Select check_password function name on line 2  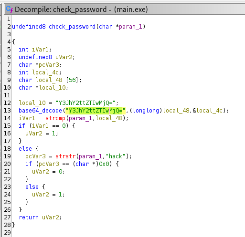[72, 27]
